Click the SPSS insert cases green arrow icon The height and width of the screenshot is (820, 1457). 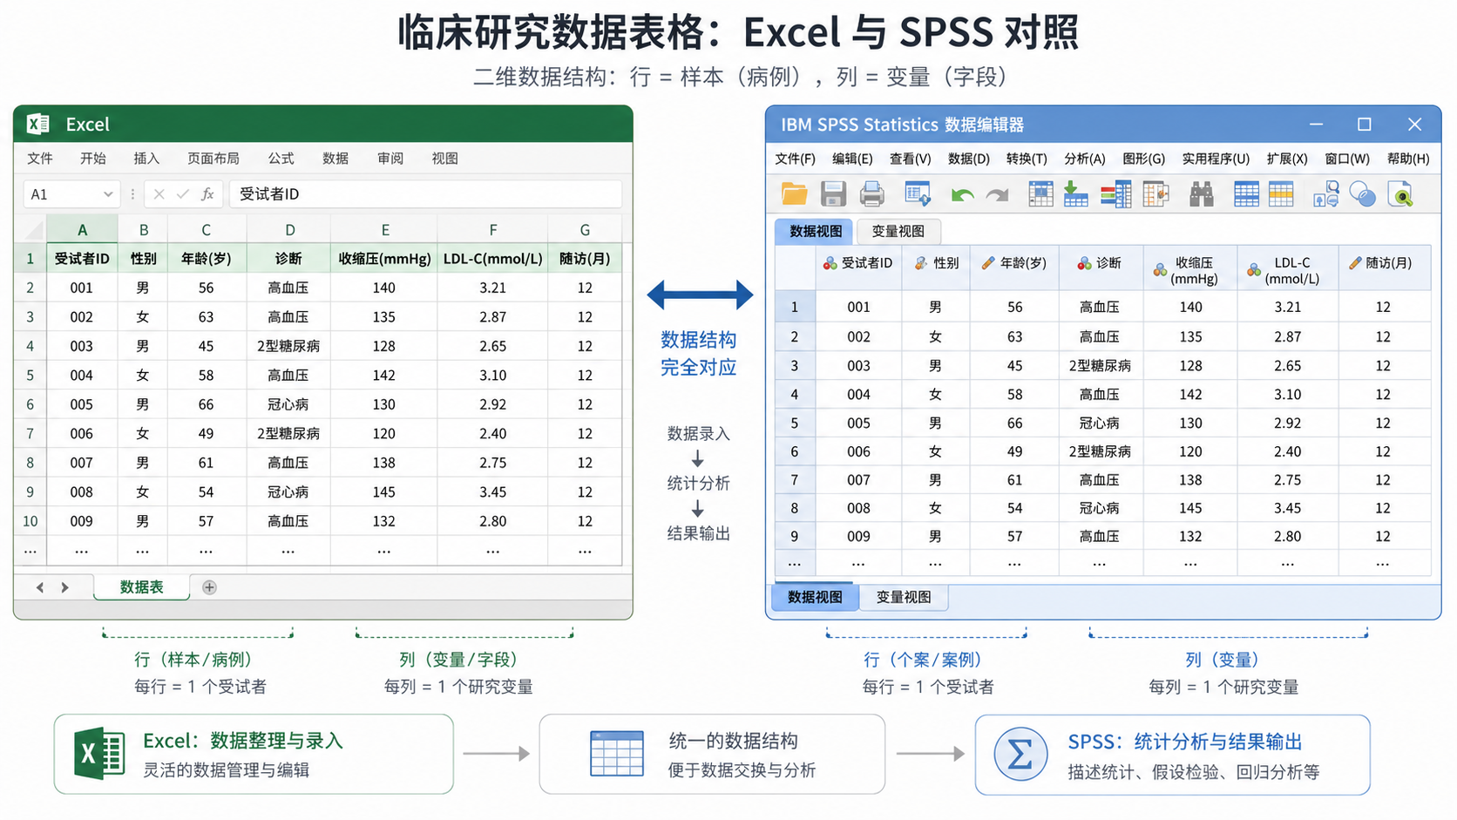[1075, 194]
